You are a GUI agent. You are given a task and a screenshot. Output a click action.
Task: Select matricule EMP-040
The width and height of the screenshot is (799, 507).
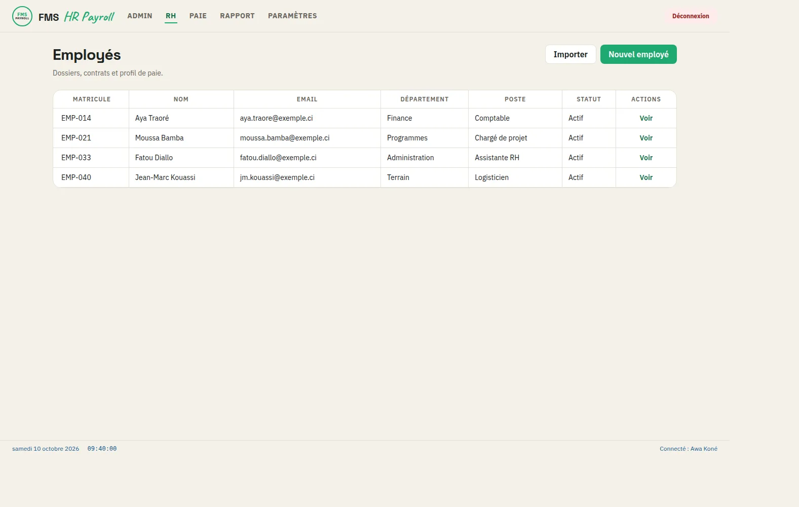(76, 177)
